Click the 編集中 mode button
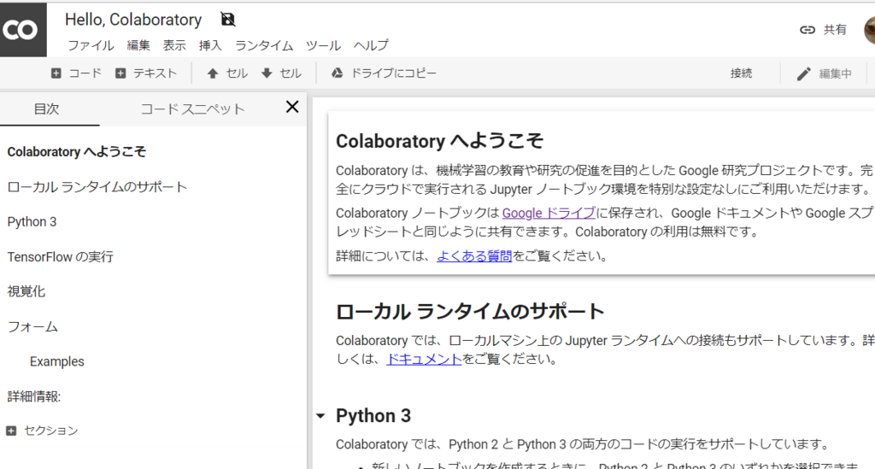875x469 pixels. coord(825,73)
